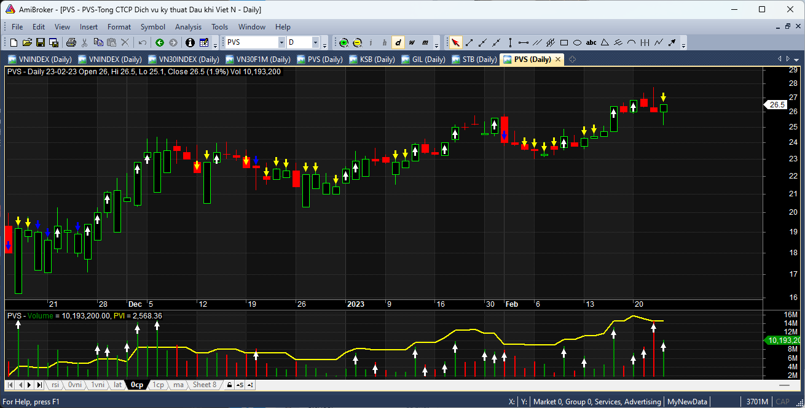Screen dimensions: 805x408
Task: Open the Analysis menu
Action: coord(188,26)
